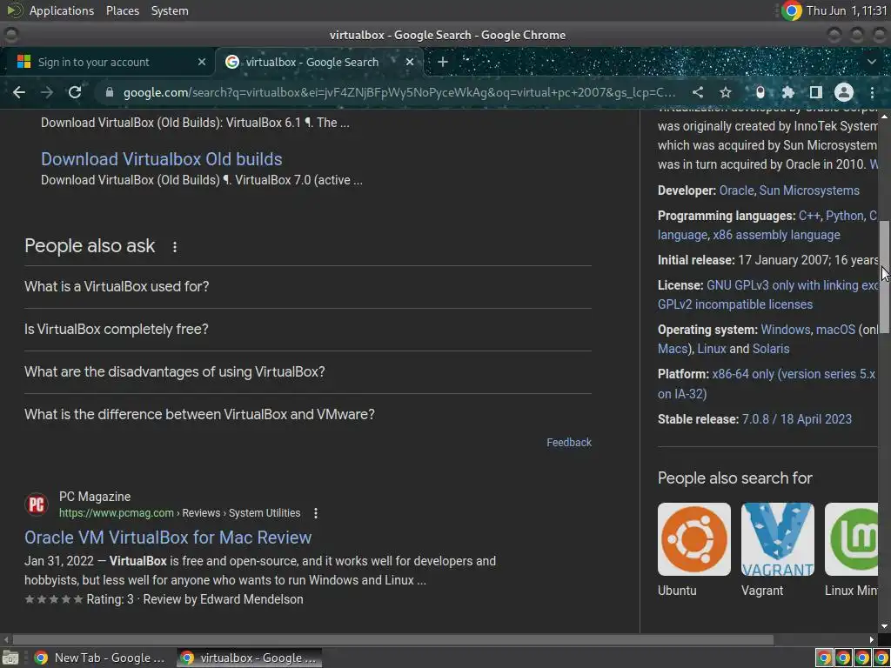
Task: Open the System menu in top panel
Action: pyautogui.click(x=170, y=10)
